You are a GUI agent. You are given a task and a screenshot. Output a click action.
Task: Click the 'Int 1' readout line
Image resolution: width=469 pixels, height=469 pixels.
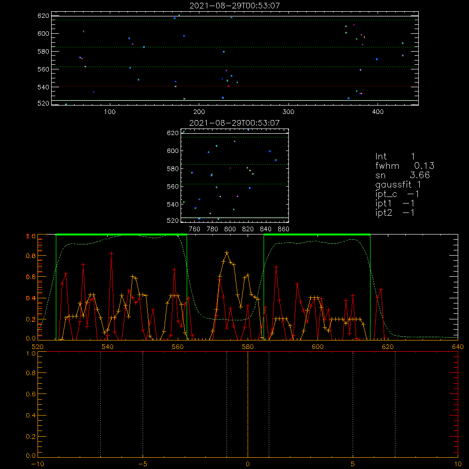(395, 157)
